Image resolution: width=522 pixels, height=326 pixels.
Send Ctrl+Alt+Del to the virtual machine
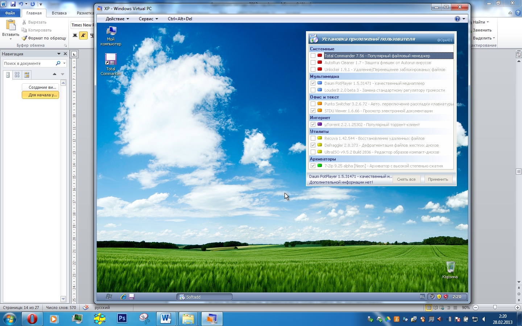pyautogui.click(x=180, y=19)
